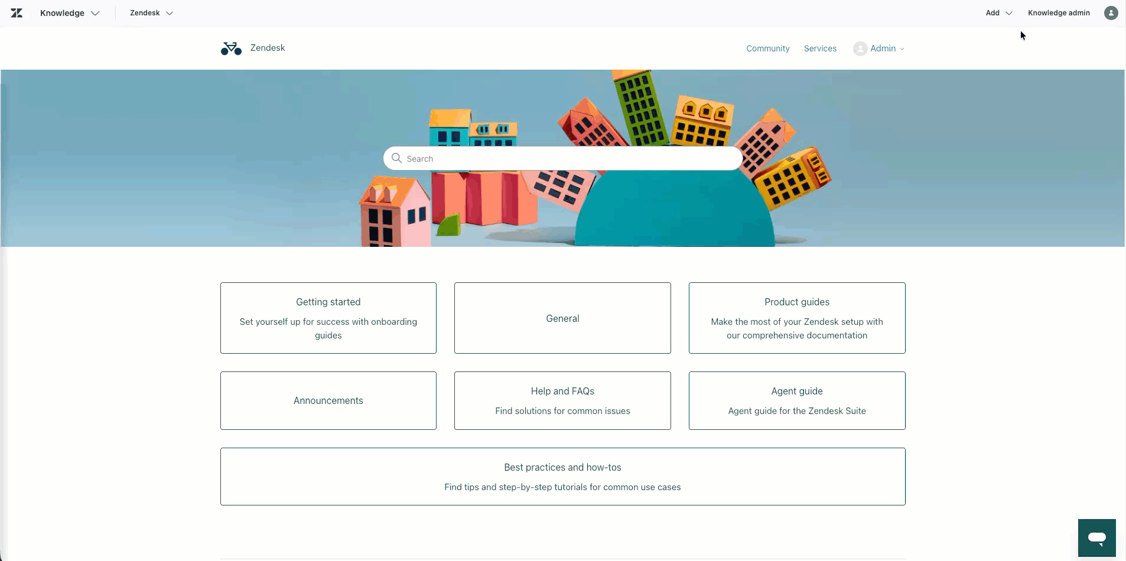The height and width of the screenshot is (561, 1126).
Task: Open the chat widget button
Action: [x=1096, y=537]
